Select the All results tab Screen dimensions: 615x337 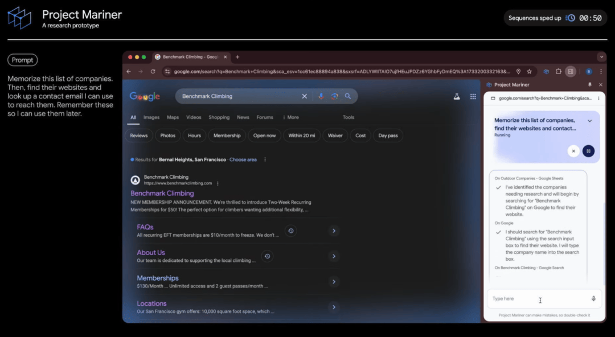(133, 117)
